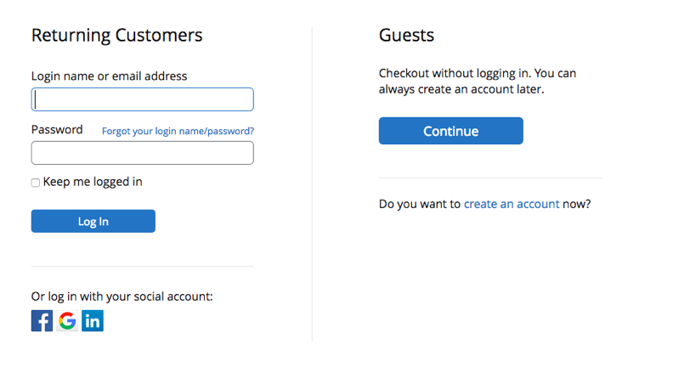Follow the "create an account" link
The width and height of the screenshot is (673, 367).
click(512, 204)
